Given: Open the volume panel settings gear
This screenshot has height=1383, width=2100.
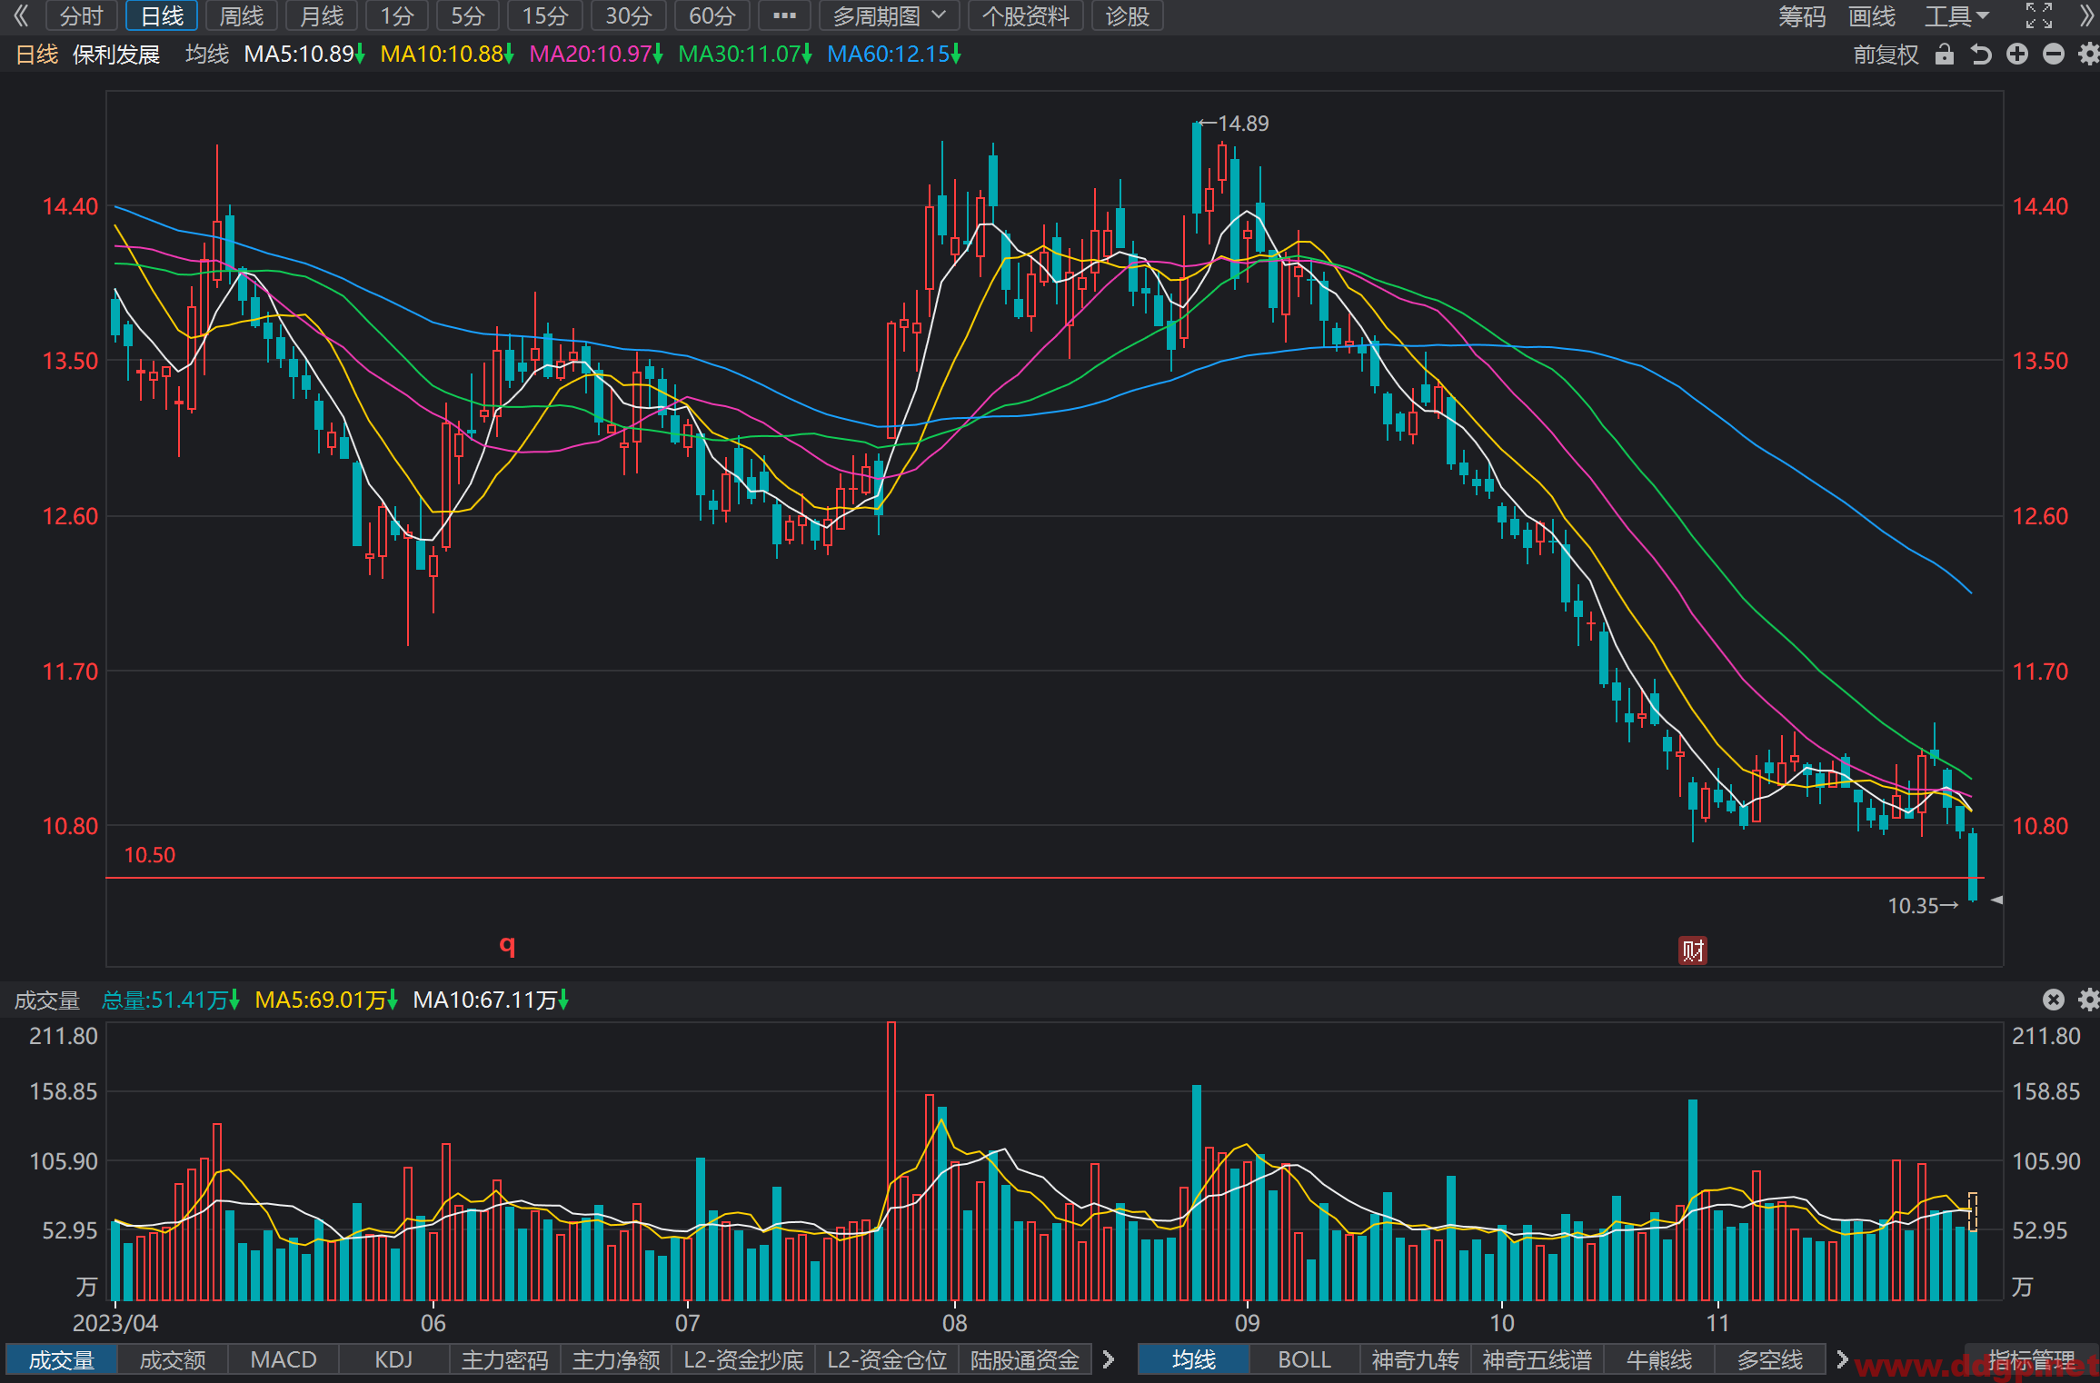Looking at the screenshot, I should pos(2089,1000).
